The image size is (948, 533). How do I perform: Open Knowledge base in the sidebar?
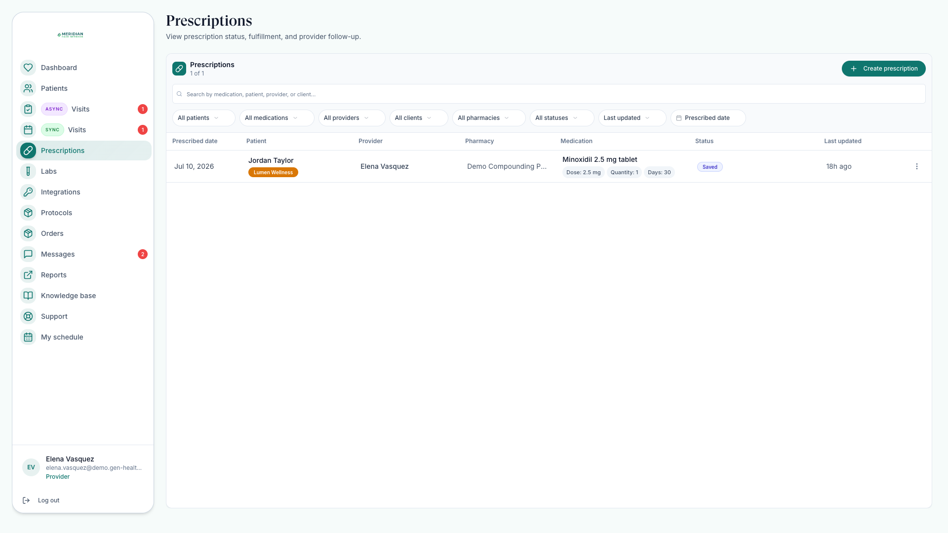coord(84,296)
